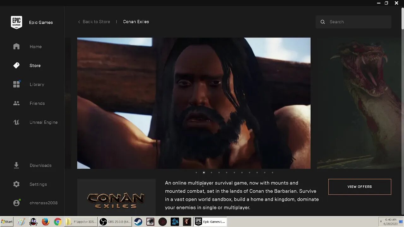The image size is (404, 227).
Task: Click the Back to Store link
Action: 96,22
